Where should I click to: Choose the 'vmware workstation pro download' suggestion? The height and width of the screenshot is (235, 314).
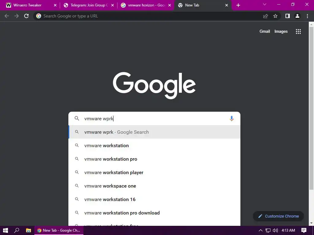[155, 213]
